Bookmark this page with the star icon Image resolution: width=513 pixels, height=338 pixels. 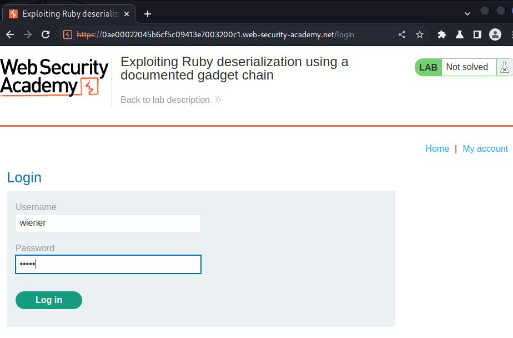[x=420, y=34]
